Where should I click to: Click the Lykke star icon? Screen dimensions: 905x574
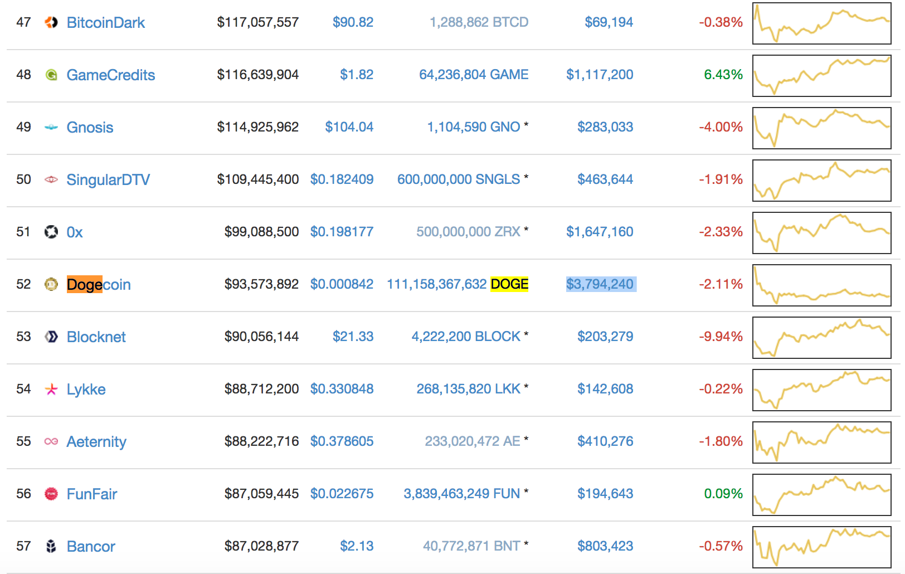coord(51,389)
